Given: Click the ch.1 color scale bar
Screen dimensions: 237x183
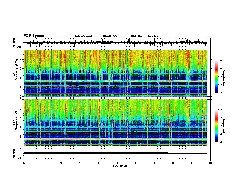Looking at the screenshot, I should click(x=216, y=77).
